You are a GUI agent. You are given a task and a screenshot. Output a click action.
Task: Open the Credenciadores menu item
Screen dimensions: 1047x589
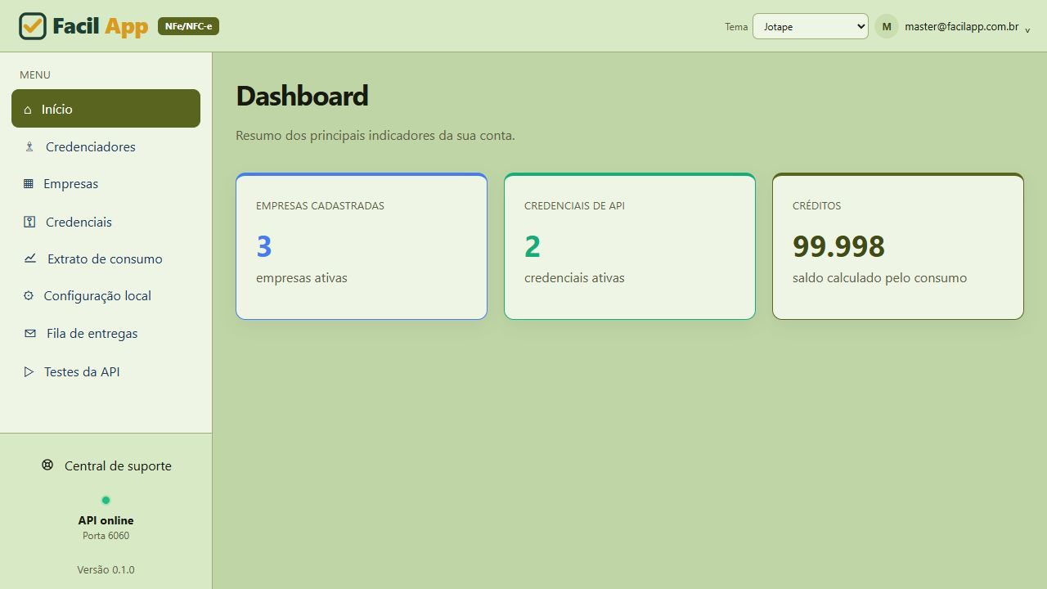tap(106, 147)
